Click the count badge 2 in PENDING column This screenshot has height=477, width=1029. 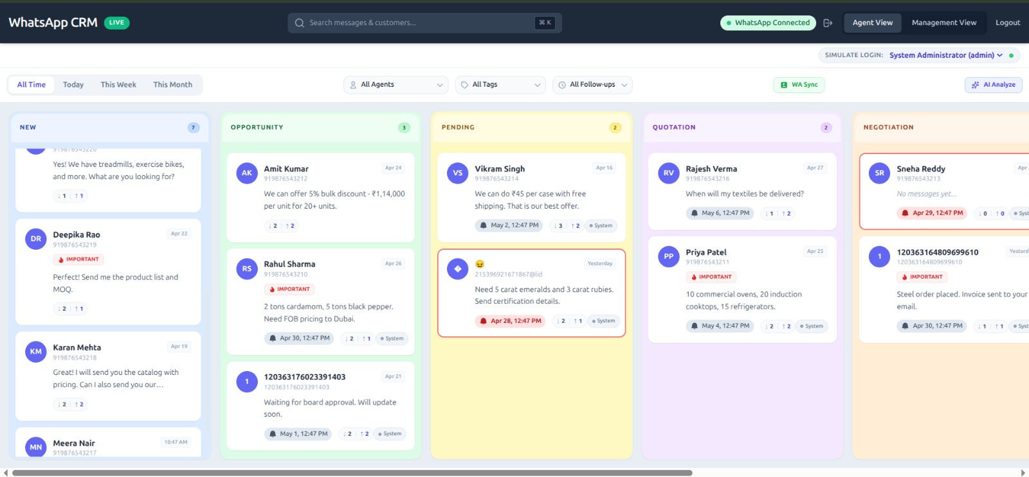pyautogui.click(x=615, y=128)
